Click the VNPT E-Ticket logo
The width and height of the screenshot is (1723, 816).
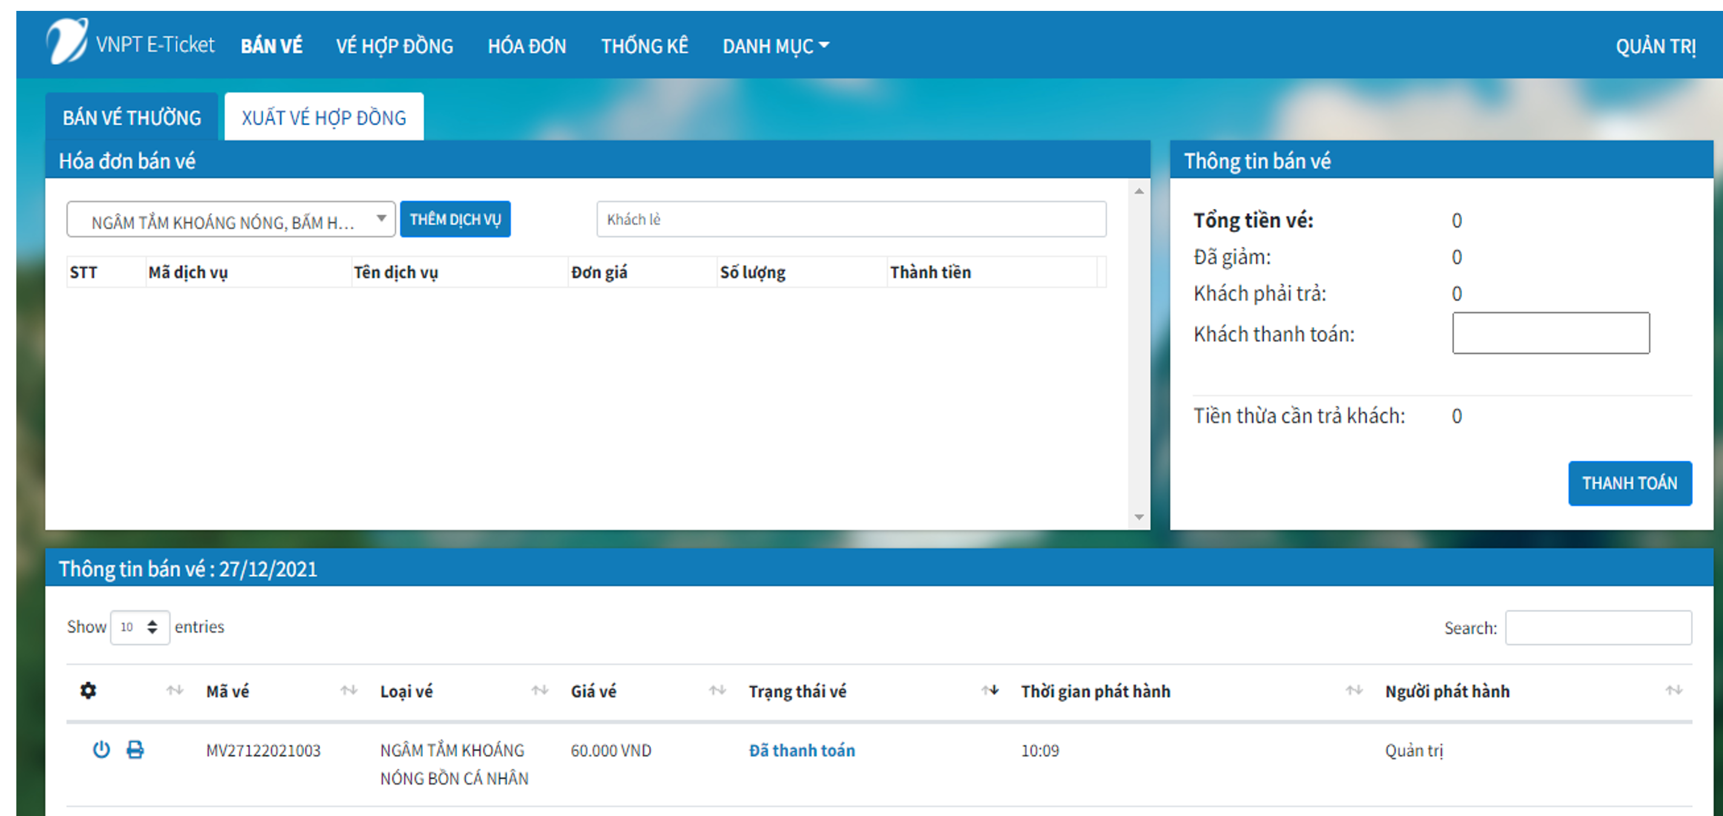tap(69, 43)
